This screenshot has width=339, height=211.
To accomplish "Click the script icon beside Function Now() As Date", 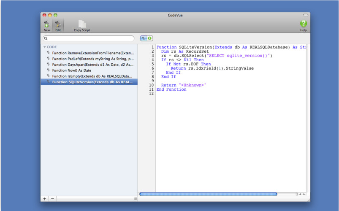I will click(x=48, y=70).
